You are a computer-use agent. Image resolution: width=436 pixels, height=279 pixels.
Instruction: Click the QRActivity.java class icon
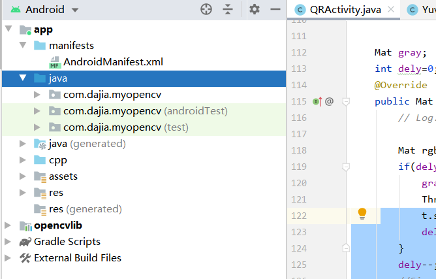300,10
